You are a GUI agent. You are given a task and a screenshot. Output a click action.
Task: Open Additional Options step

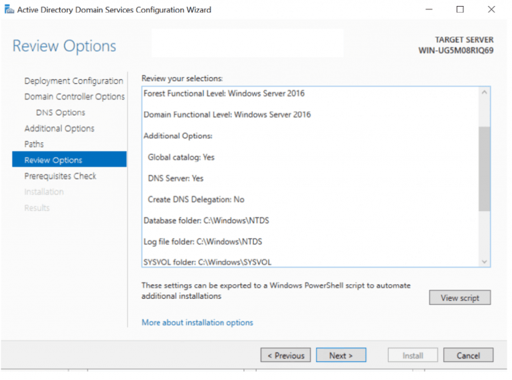click(59, 128)
